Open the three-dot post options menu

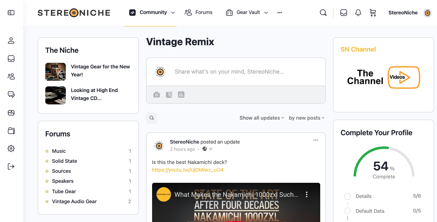315,140
